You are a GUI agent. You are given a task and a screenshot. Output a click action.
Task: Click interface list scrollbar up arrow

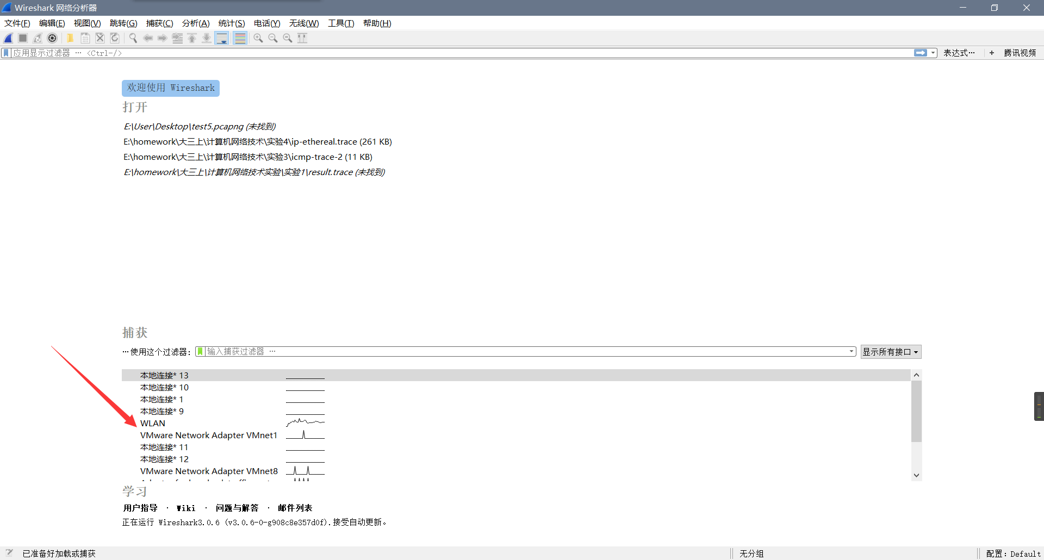(x=916, y=375)
